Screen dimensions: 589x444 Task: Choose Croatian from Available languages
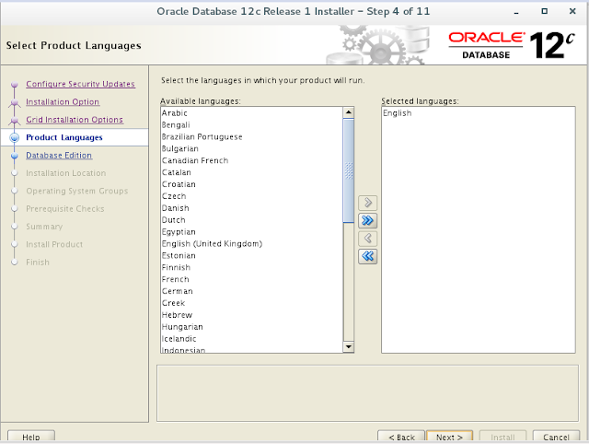point(251,184)
